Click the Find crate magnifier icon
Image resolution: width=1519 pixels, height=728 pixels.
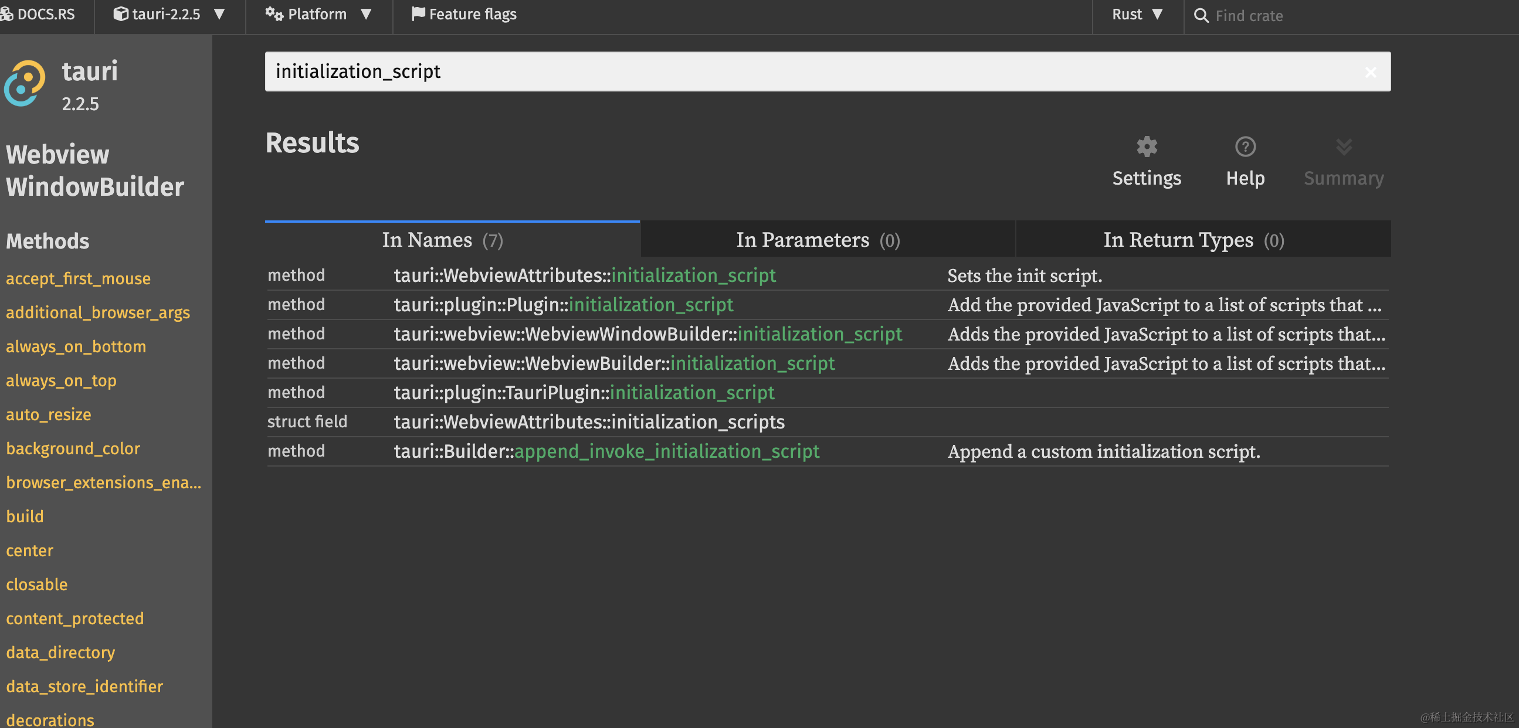[x=1201, y=15]
